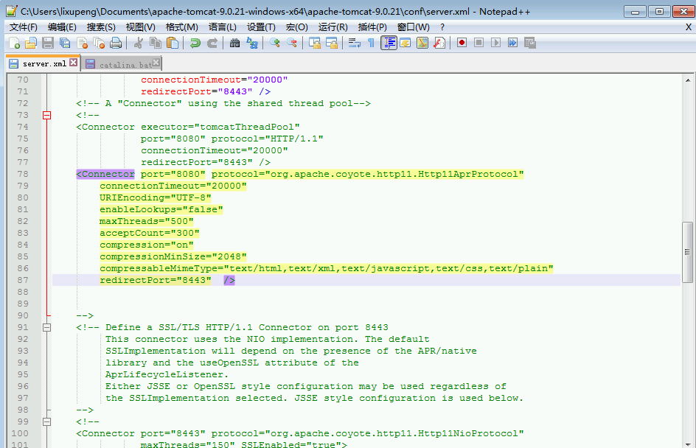The height and width of the screenshot is (448, 696).
Task: Toggle indent guide display
Action: pyautogui.click(x=389, y=43)
